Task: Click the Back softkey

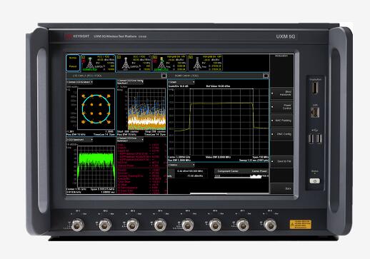Action: 282,188
